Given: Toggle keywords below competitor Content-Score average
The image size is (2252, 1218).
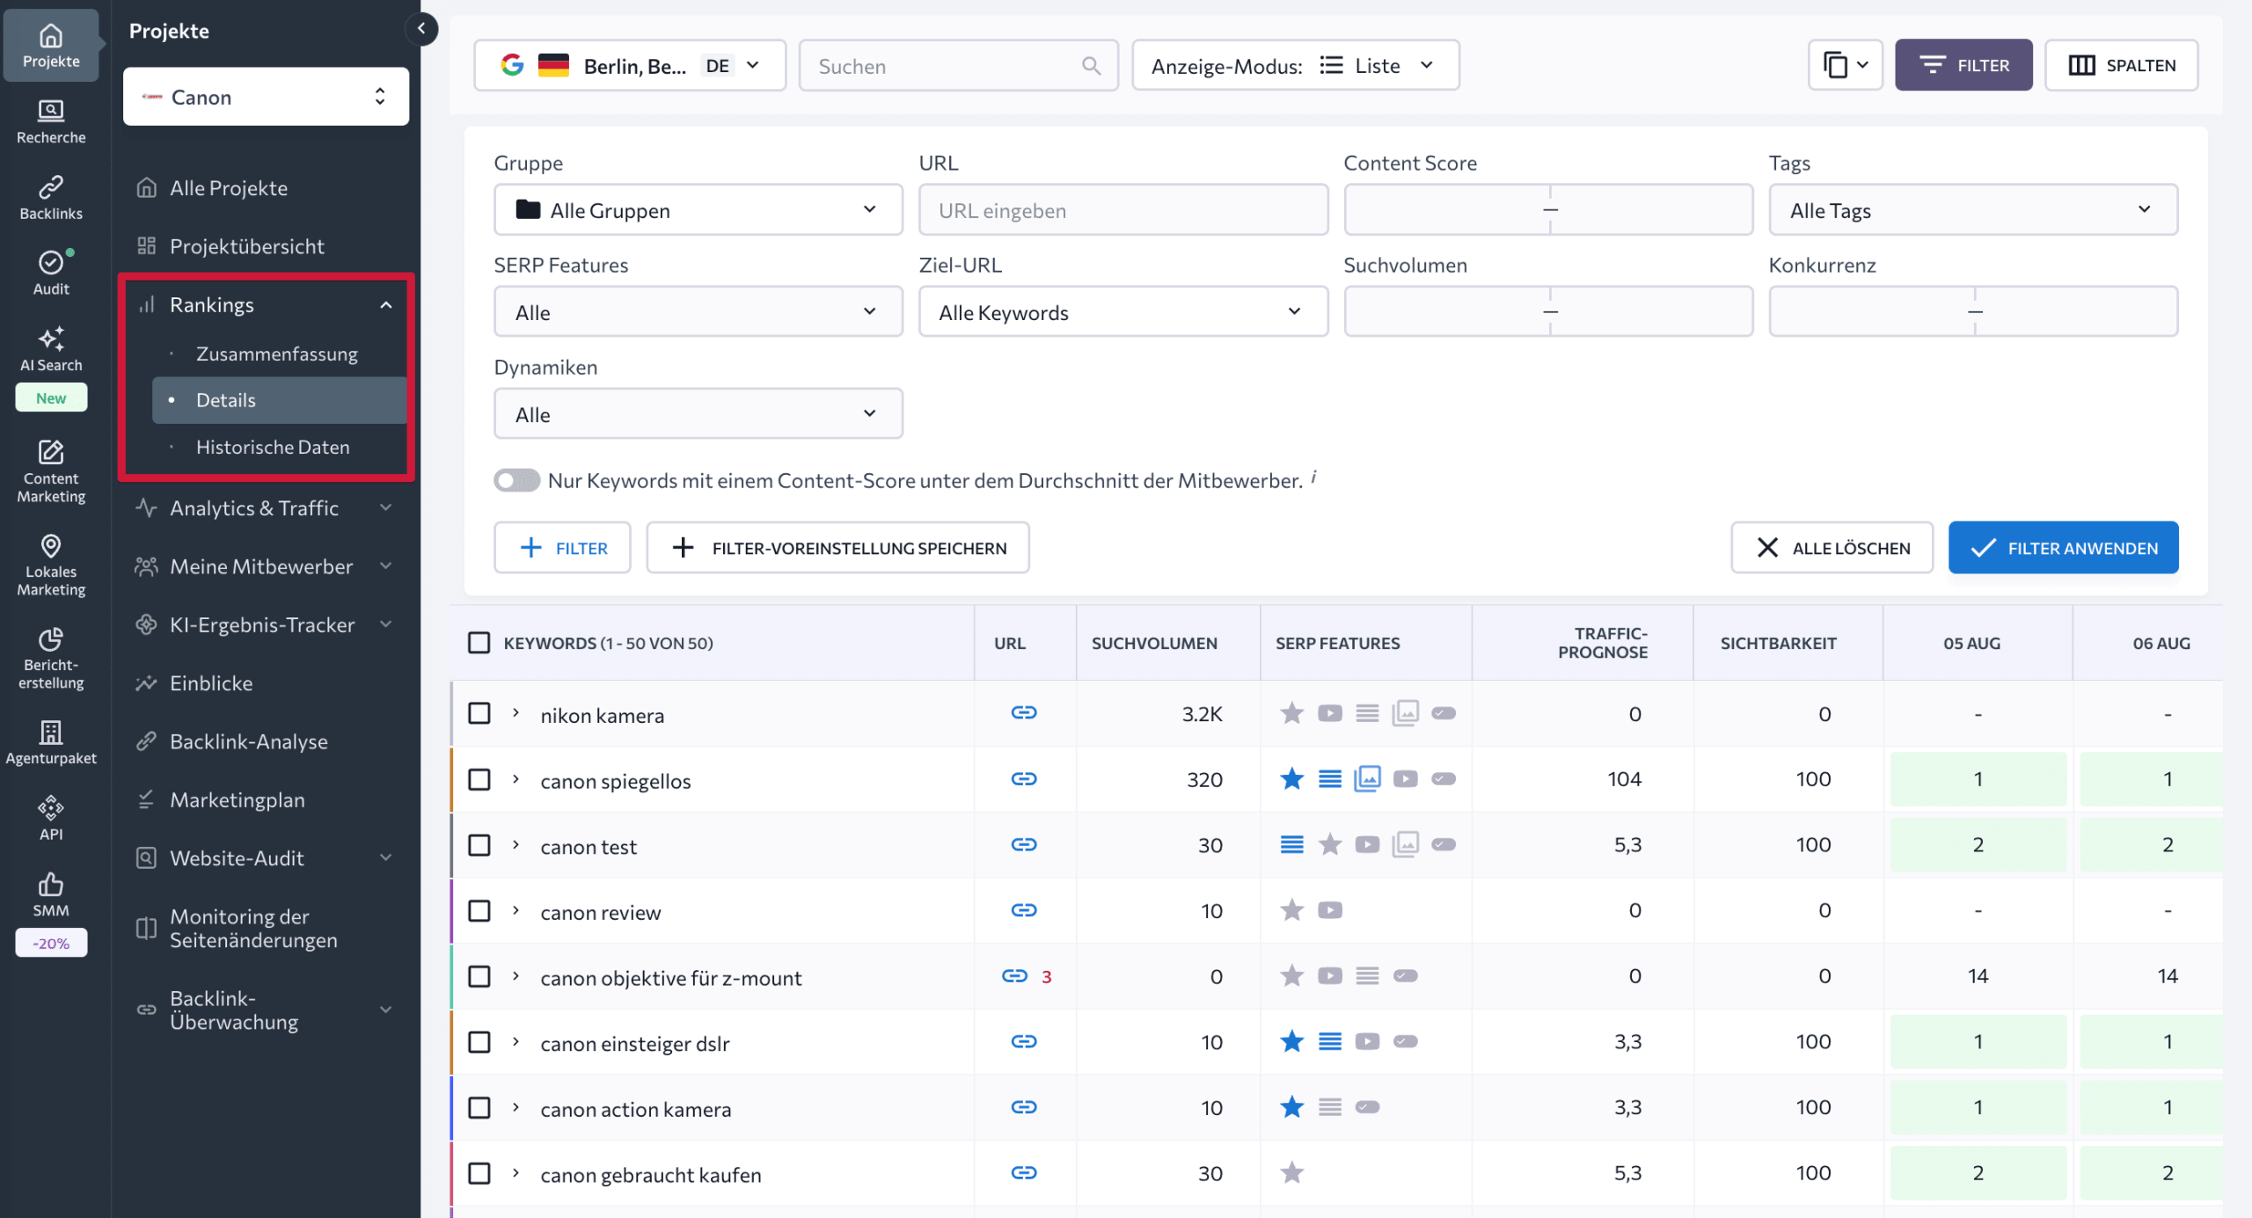Looking at the screenshot, I should tap(516, 480).
